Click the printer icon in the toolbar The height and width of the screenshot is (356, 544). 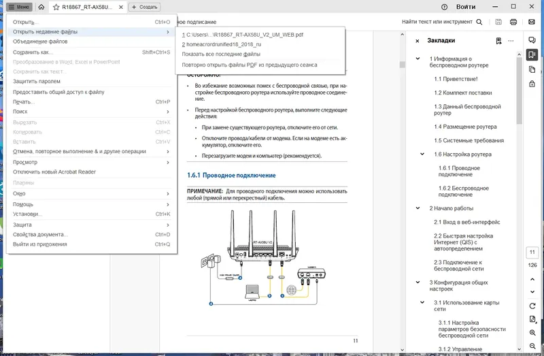(513, 22)
